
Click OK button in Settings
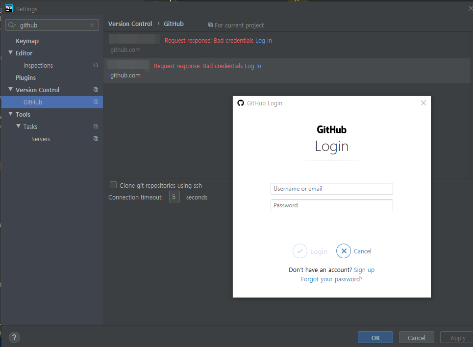pos(375,338)
